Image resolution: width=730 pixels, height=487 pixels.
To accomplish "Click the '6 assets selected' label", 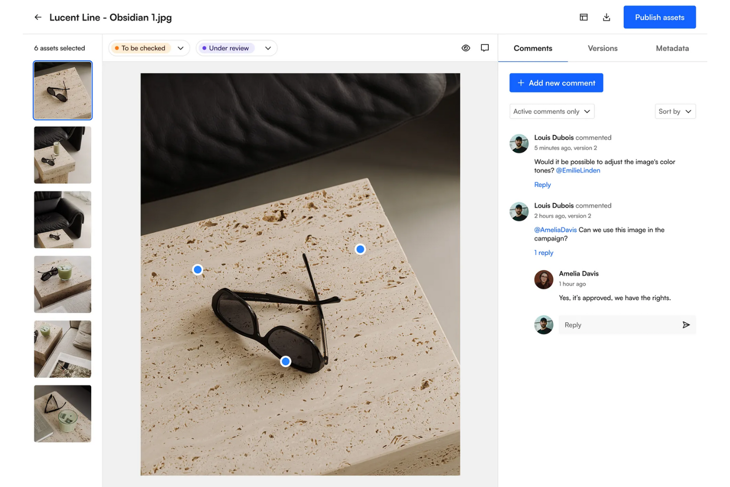I will 60,48.
